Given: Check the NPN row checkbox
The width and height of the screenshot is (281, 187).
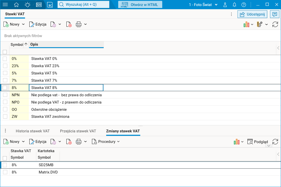Looking at the screenshot, I should pyautogui.click(x=5, y=95).
